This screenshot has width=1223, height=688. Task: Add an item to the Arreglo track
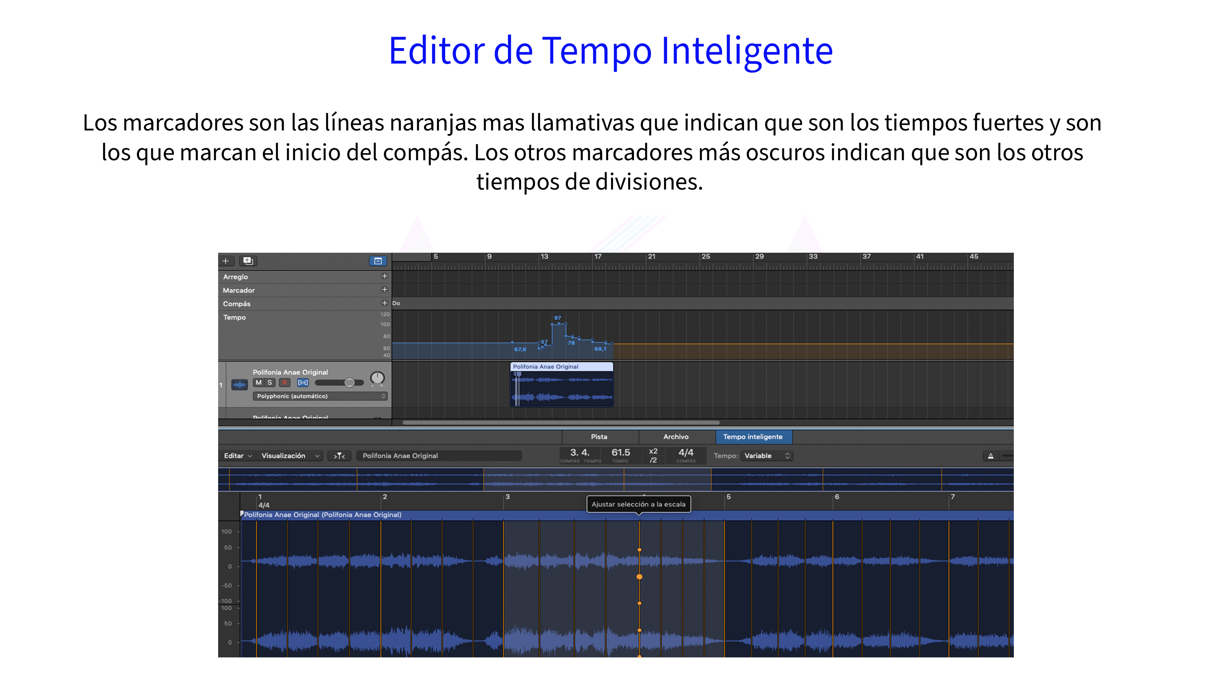click(x=384, y=276)
